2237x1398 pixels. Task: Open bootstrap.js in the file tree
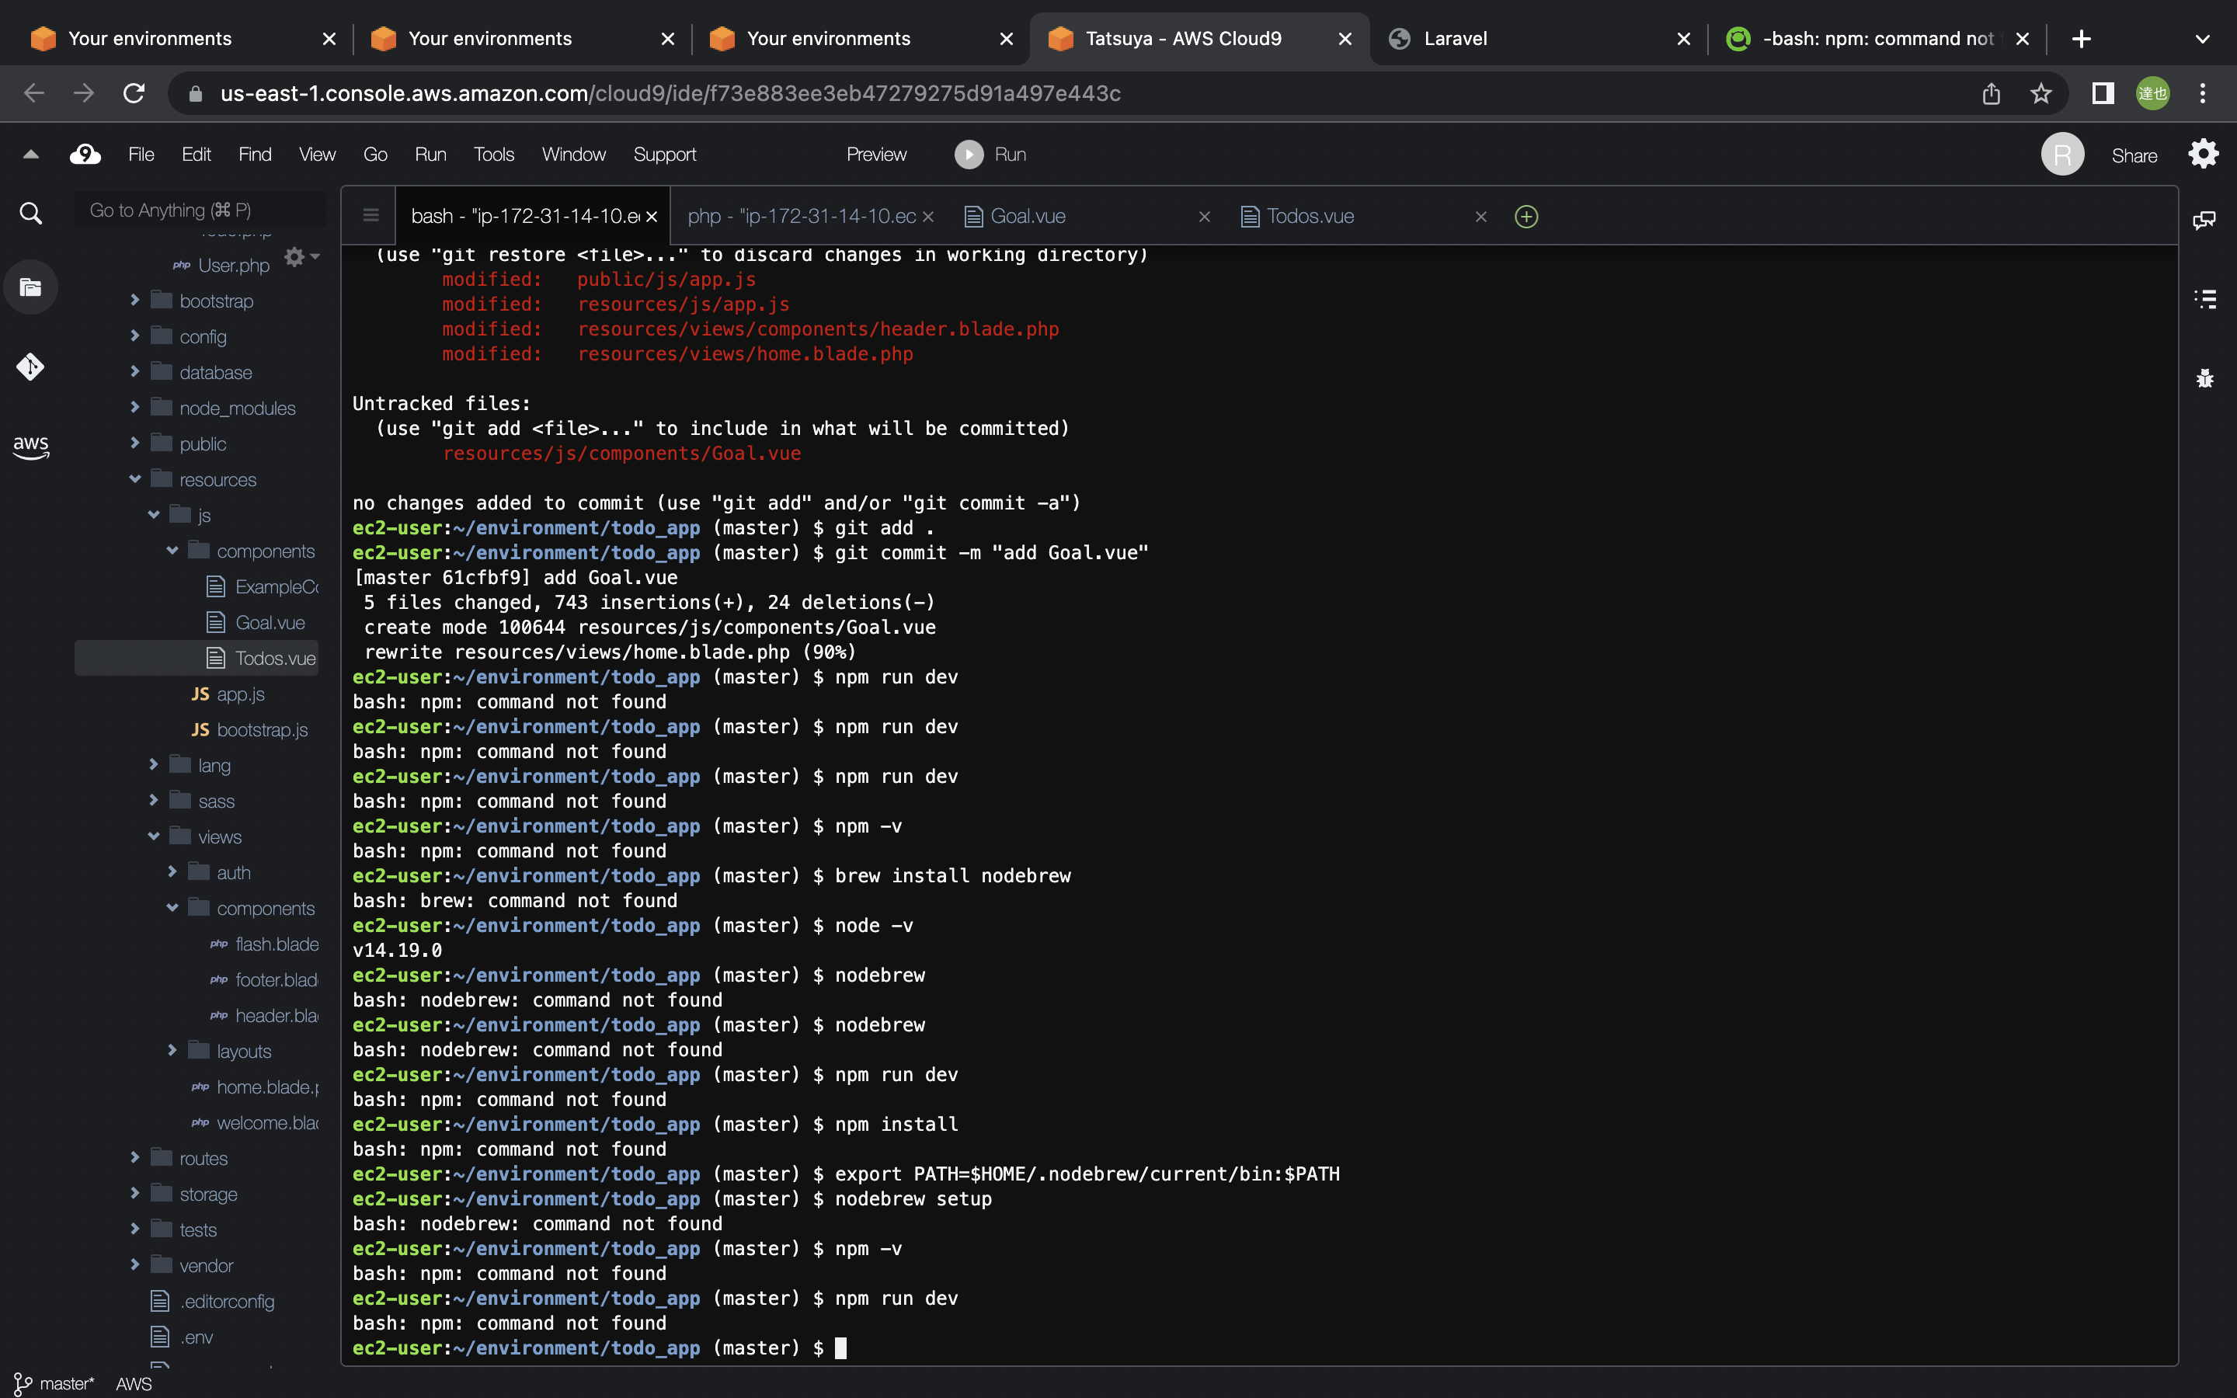pyautogui.click(x=262, y=729)
